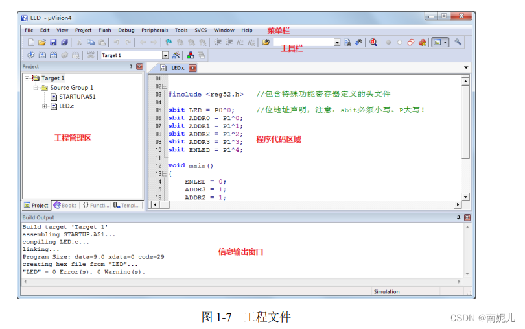Viewport: 525px width, 329px height.
Task: Collapse the code fold marker at line 13
Action: pos(165,174)
